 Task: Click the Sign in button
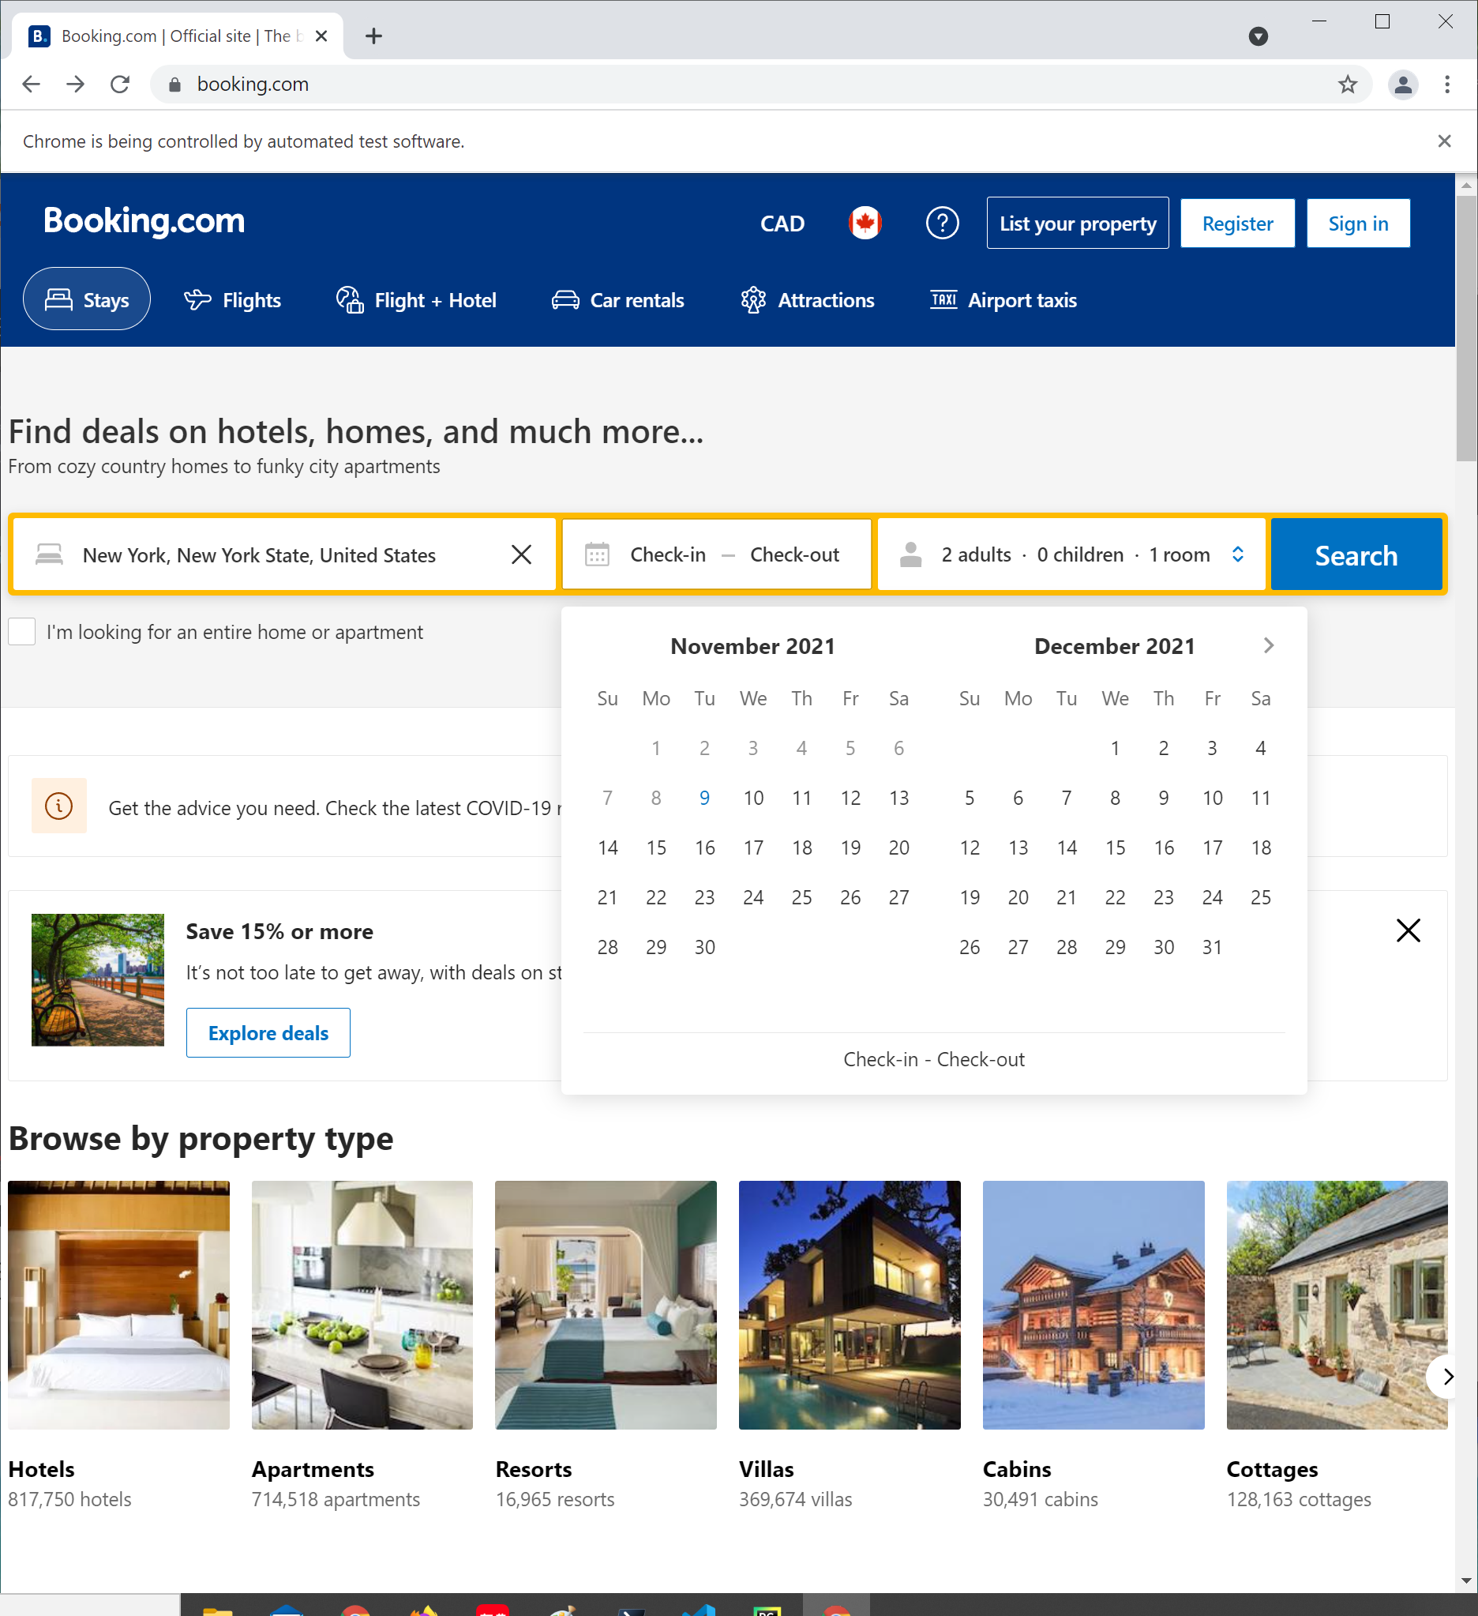click(1358, 223)
